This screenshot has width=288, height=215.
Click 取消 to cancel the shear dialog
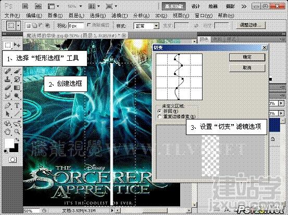point(247,68)
